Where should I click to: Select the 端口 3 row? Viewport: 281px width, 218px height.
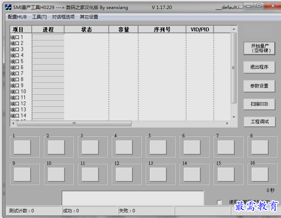pos(120,49)
